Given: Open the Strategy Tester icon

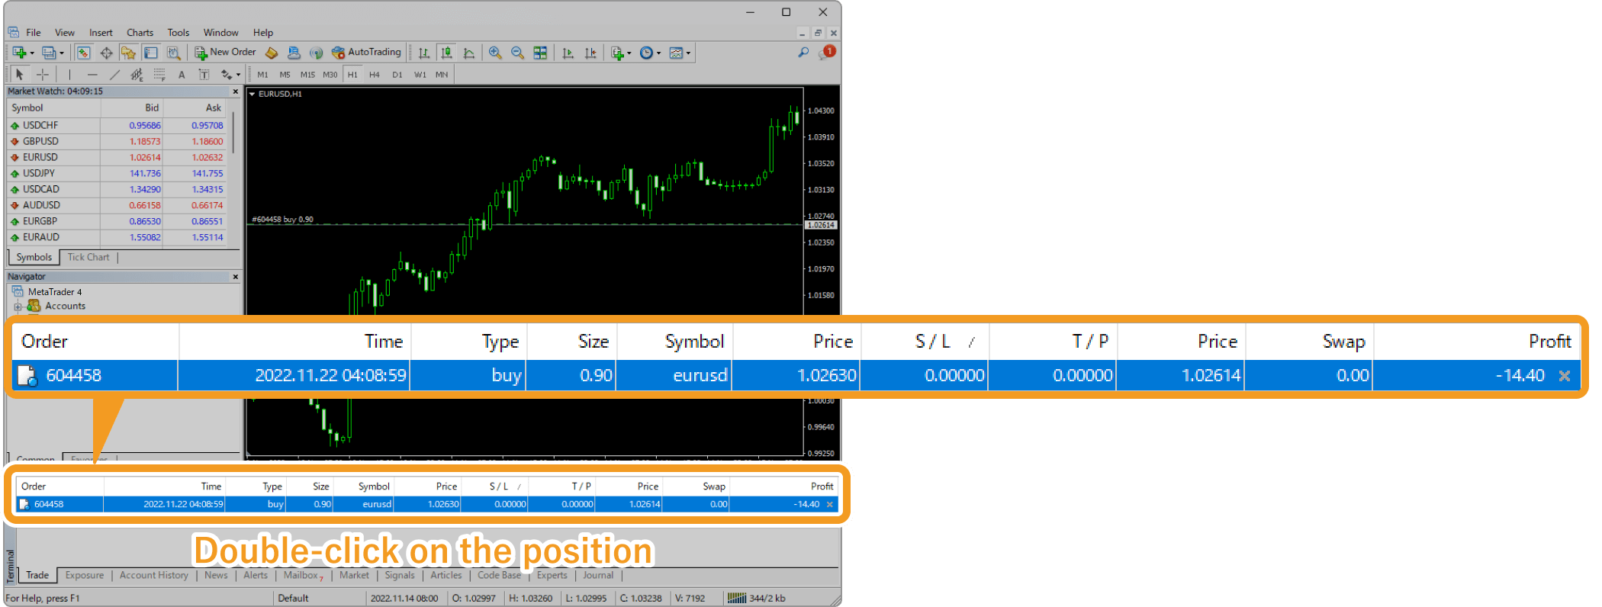Looking at the screenshot, I should [x=173, y=53].
